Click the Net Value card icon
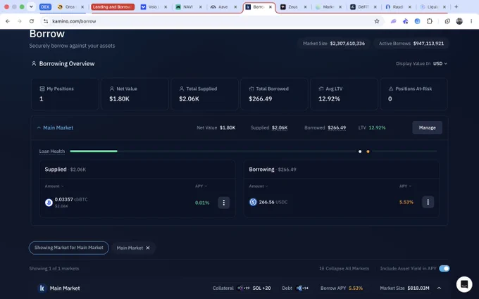 (x=112, y=89)
